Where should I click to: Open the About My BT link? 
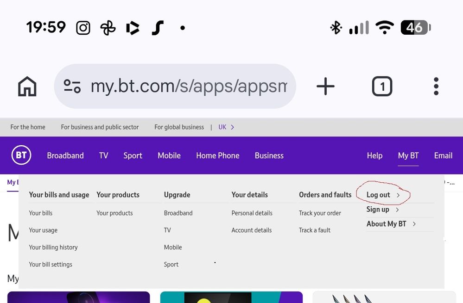[386, 224]
